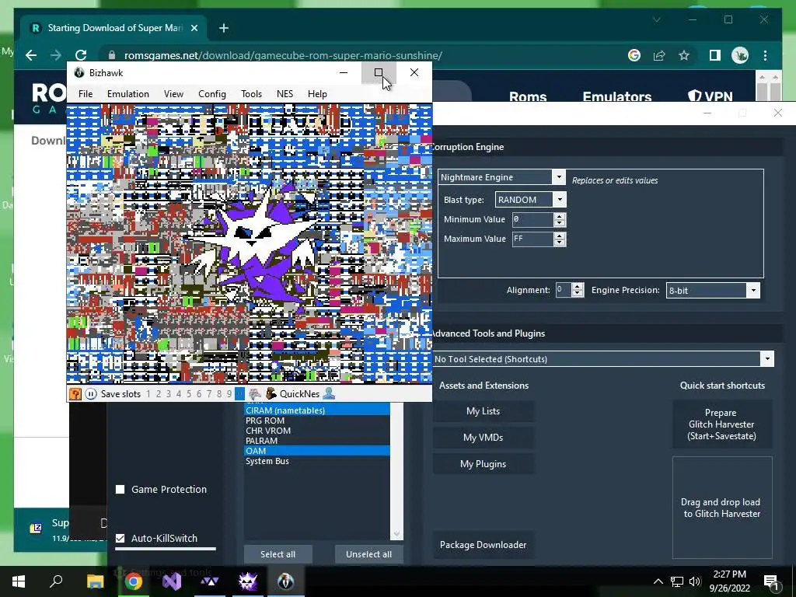Viewport: 796px width, 597px height.
Task: Select System Bus memory domain
Action: click(x=317, y=461)
